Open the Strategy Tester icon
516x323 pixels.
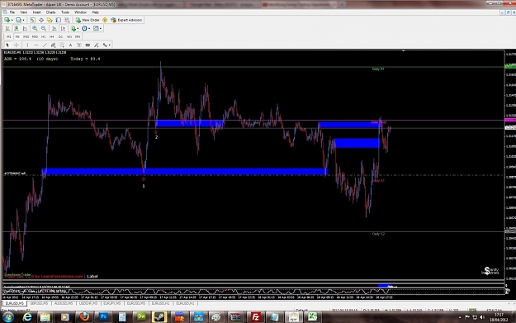(67, 20)
